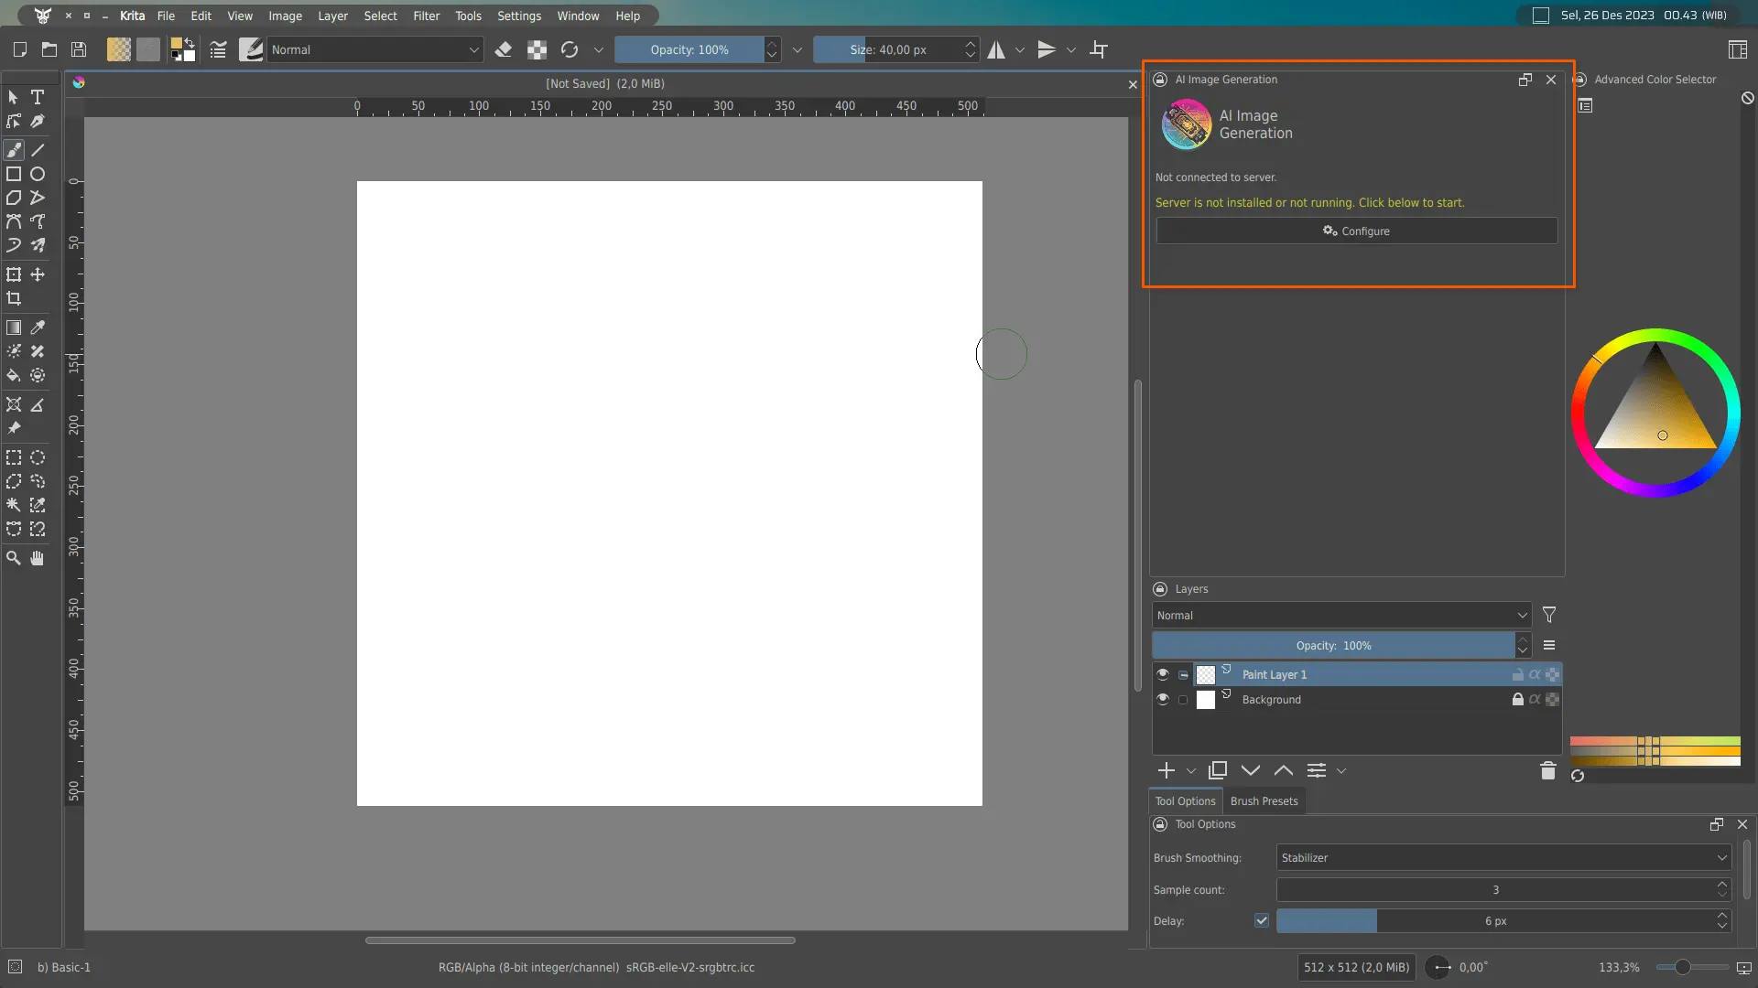Image resolution: width=1758 pixels, height=988 pixels.
Task: Select the Line tool
Action: (x=38, y=150)
